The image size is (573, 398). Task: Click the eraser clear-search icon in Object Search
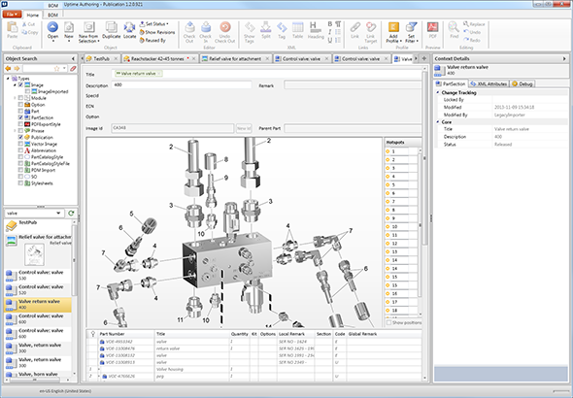click(73, 68)
